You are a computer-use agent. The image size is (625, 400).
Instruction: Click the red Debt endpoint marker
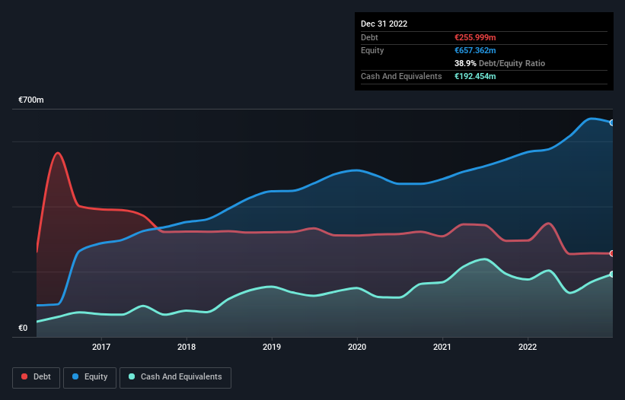point(612,253)
